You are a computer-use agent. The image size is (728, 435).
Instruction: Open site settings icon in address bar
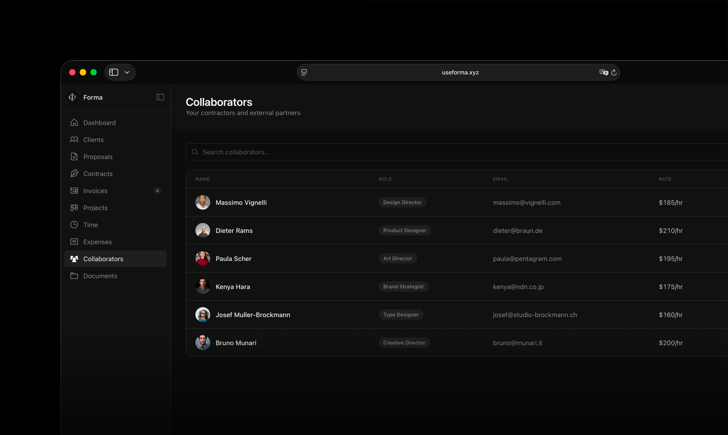(x=304, y=72)
